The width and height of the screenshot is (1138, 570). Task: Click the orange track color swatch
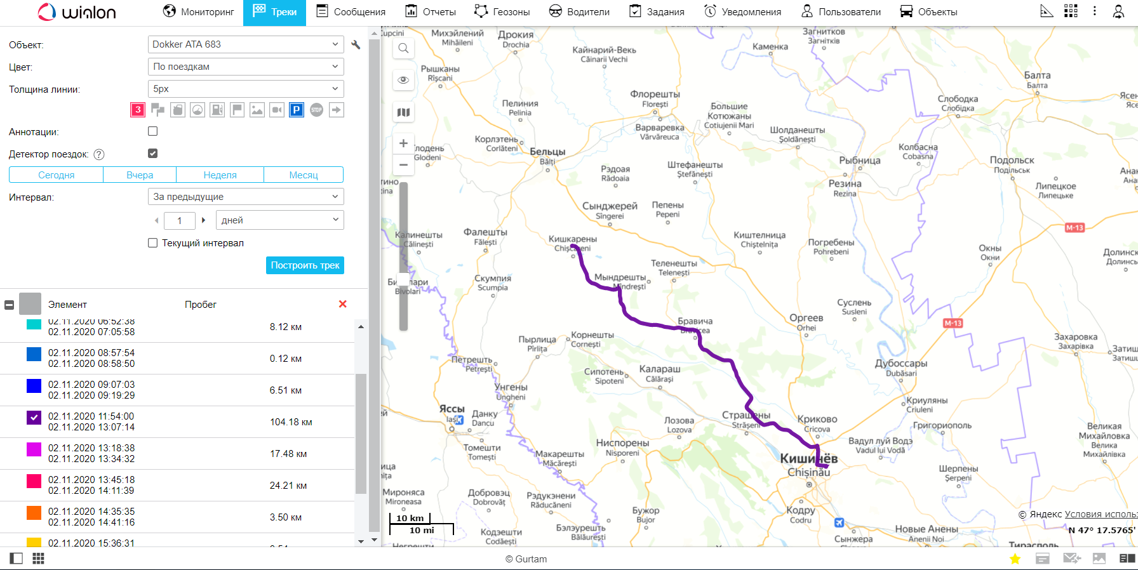coord(34,513)
